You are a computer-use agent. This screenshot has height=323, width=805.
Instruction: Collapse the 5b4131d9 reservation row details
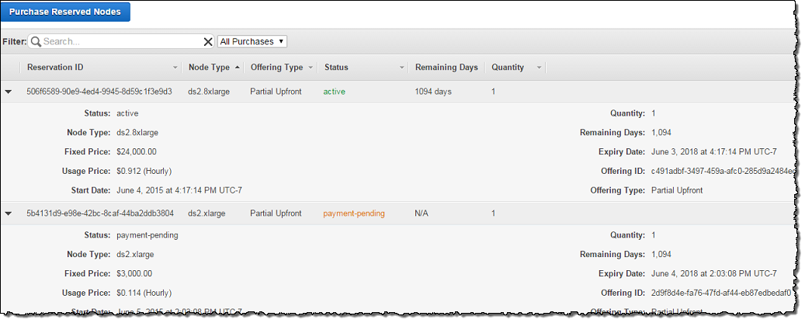9,213
